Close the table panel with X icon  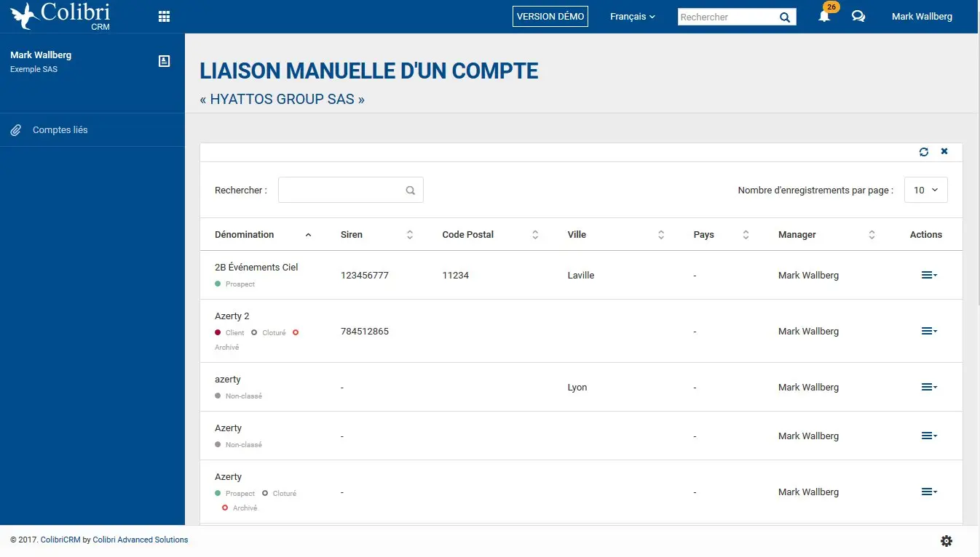tap(944, 151)
